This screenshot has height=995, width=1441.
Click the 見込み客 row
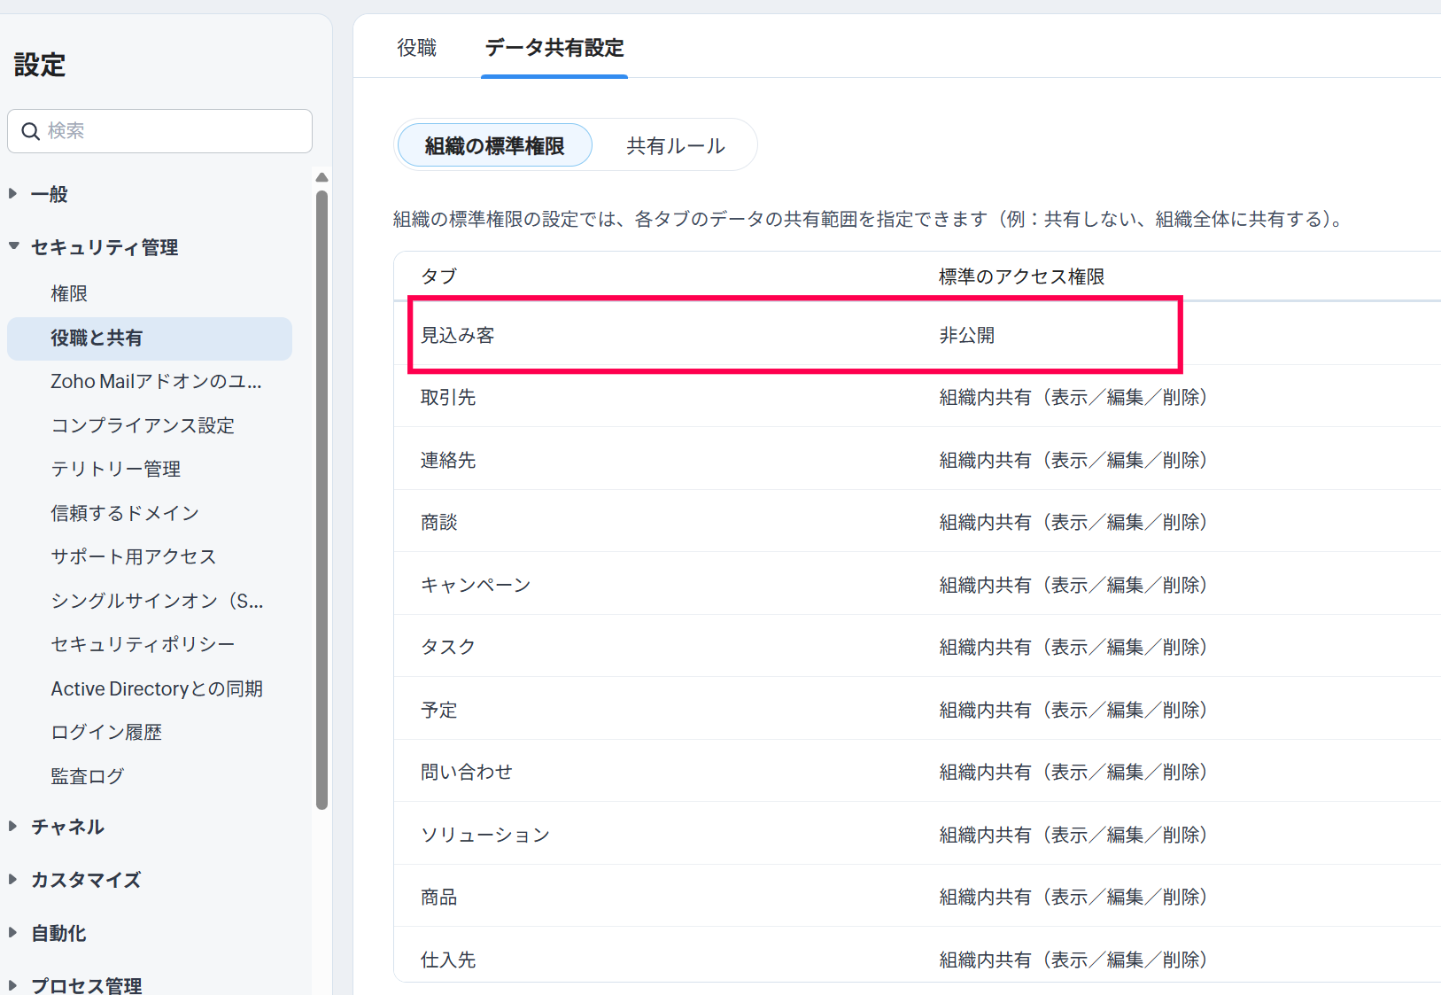point(794,335)
